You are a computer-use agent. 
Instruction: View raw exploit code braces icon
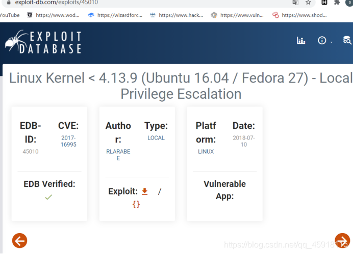136,204
